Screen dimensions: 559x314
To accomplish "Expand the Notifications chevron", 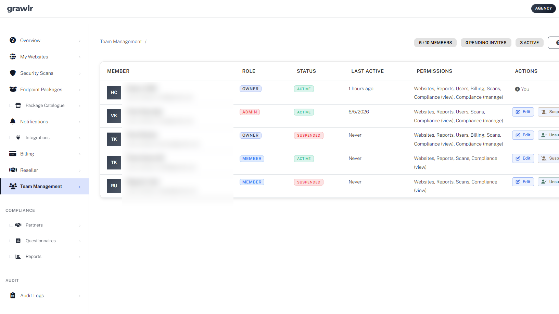I will [80, 122].
